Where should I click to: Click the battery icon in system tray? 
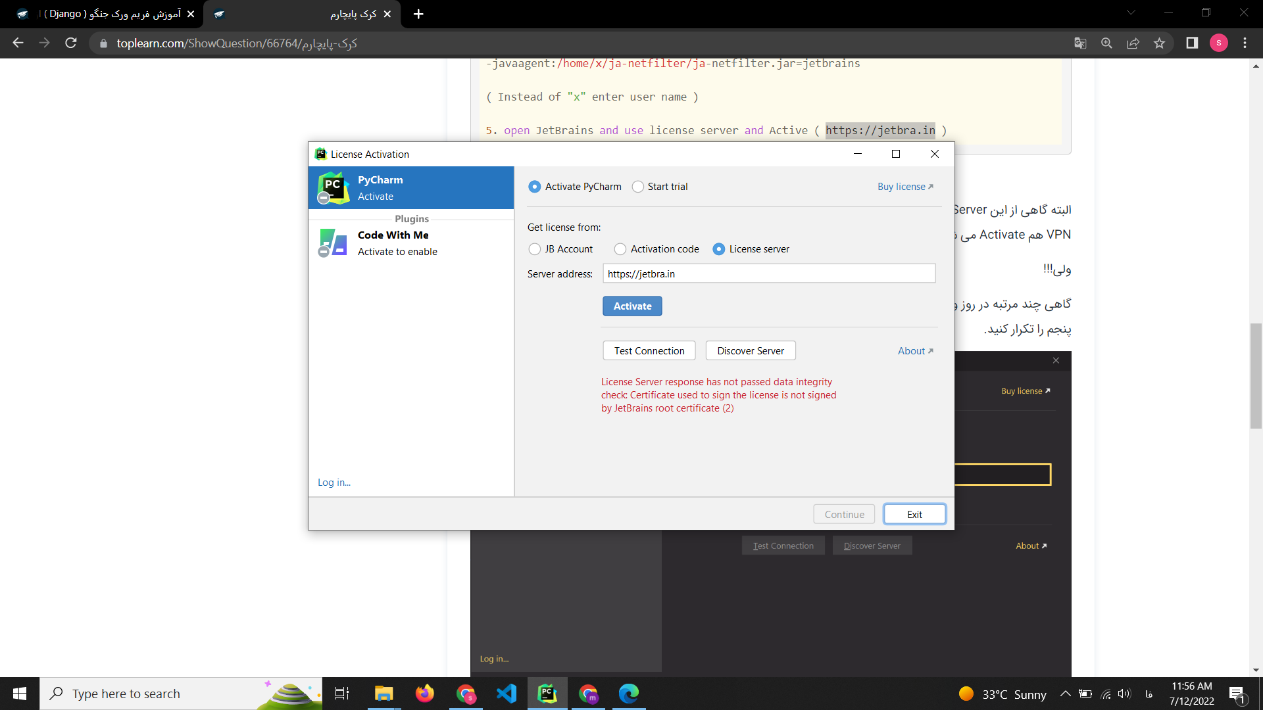pos(1085,694)
